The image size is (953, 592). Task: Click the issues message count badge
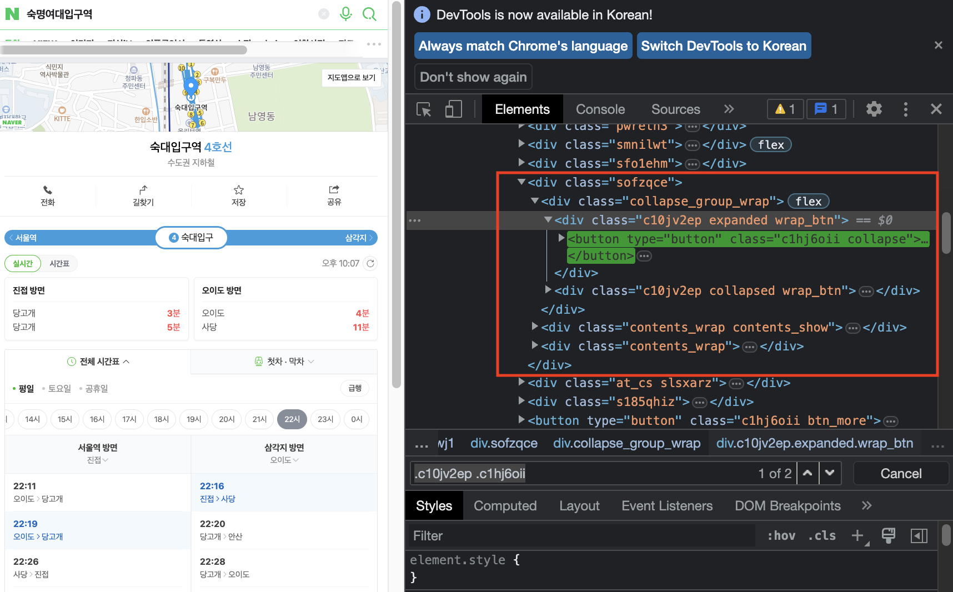pyautogui.click(x=826, y=109)
